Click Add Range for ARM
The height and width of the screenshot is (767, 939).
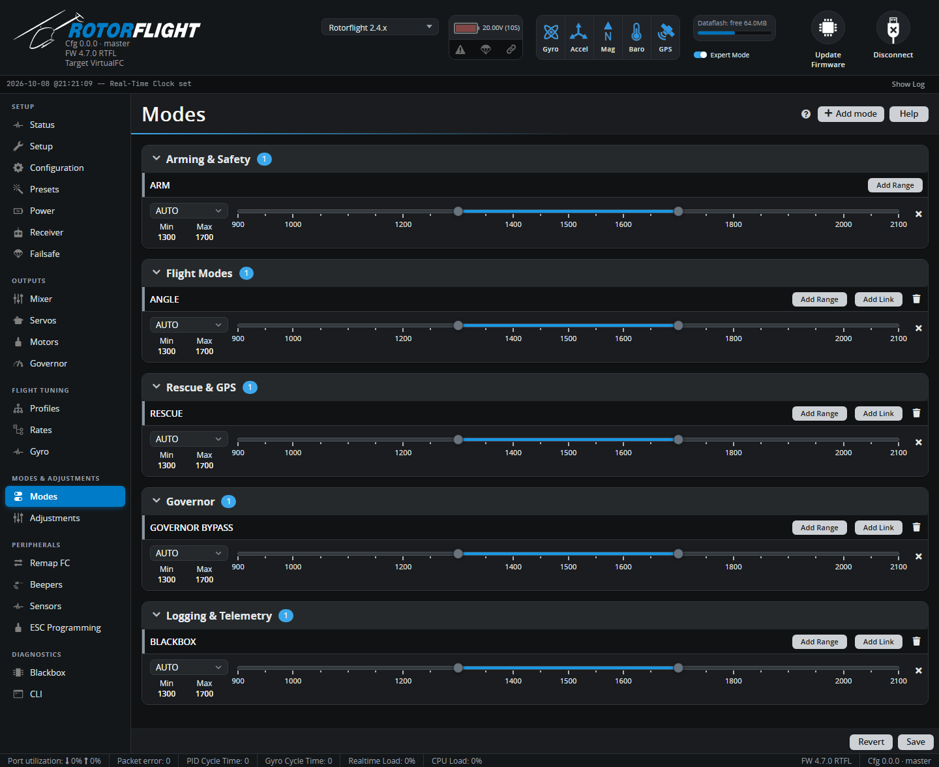click(x=895, y=185)
